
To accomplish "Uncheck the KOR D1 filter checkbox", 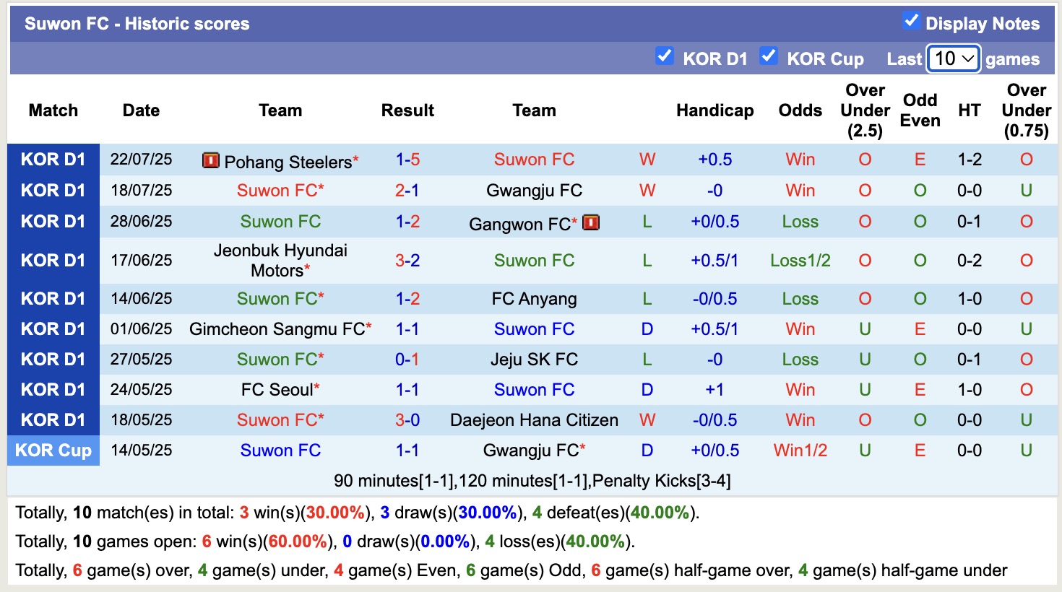I will (664, 55).
